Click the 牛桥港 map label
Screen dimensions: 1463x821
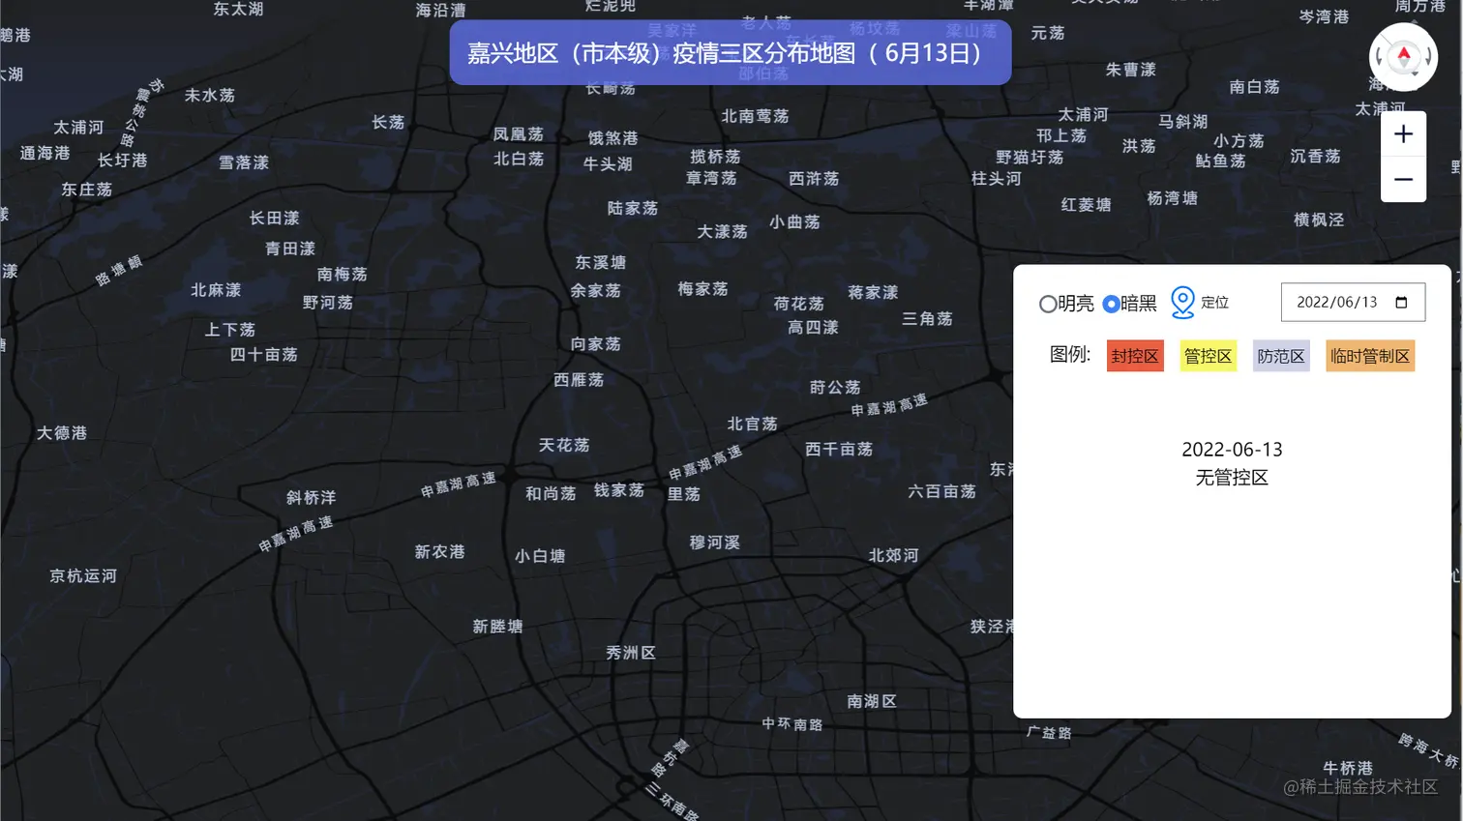[1348, 768]
